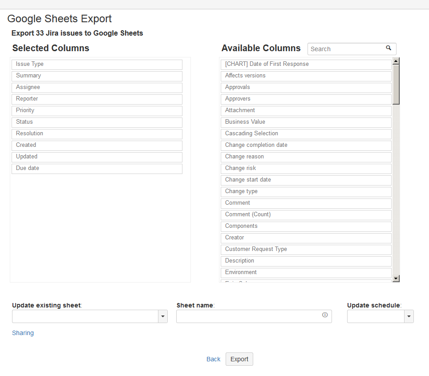Select Issue Type in Selected Columns

tap(97, 65)
